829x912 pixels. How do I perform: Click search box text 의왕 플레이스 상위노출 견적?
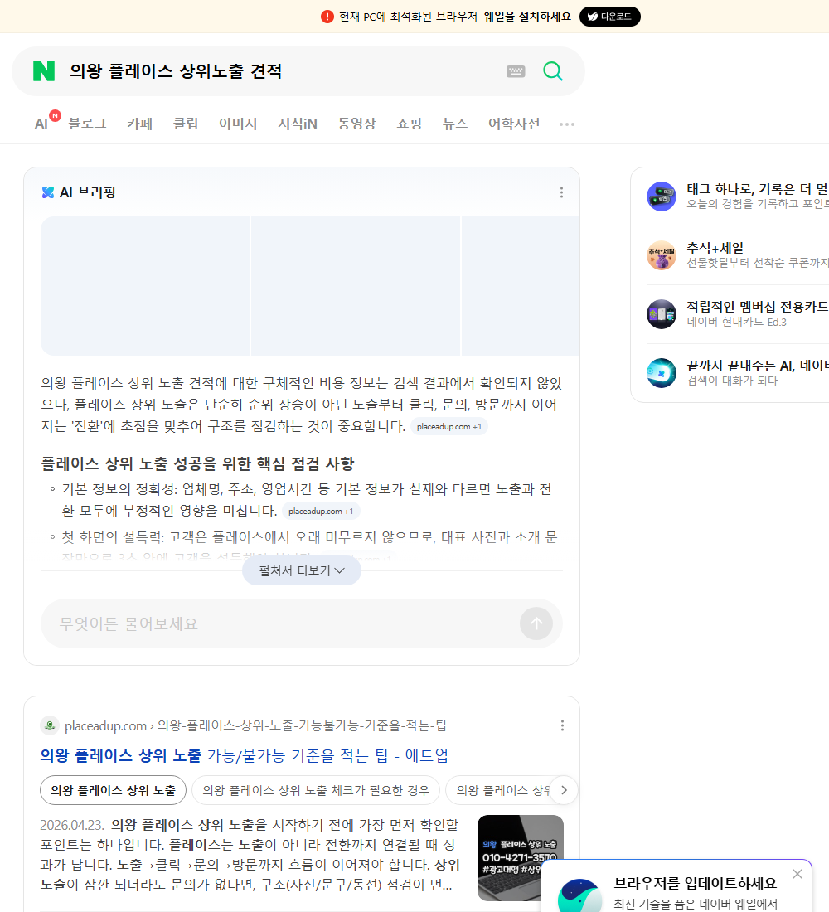[176, 71]
